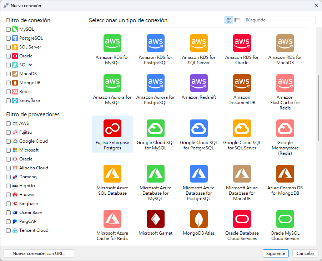Select Amazon DocumentDB connection icon

[x=242, y=83]
